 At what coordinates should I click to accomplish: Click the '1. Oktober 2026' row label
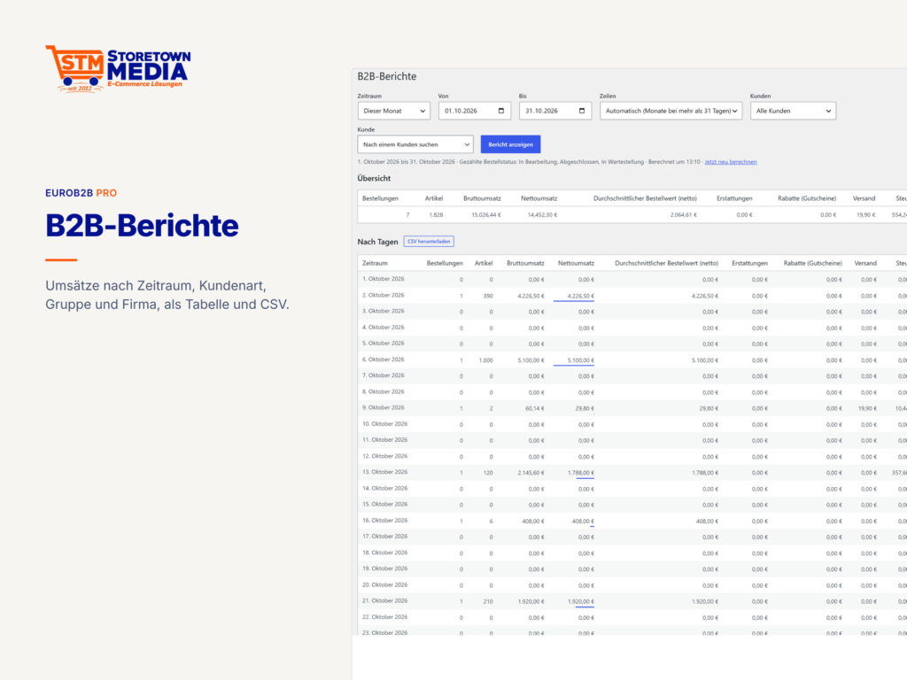tap(383, 279)
